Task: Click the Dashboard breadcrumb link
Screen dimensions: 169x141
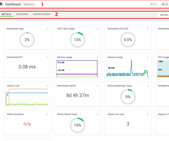Action: coord(13,4)
